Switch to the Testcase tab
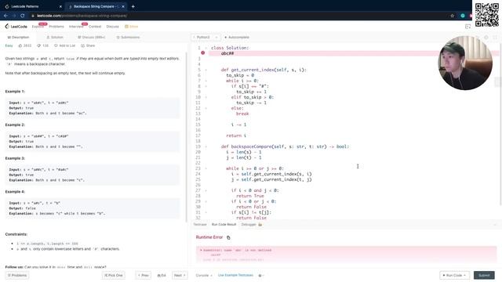The image size is (502, 282). tap(200, 225)
